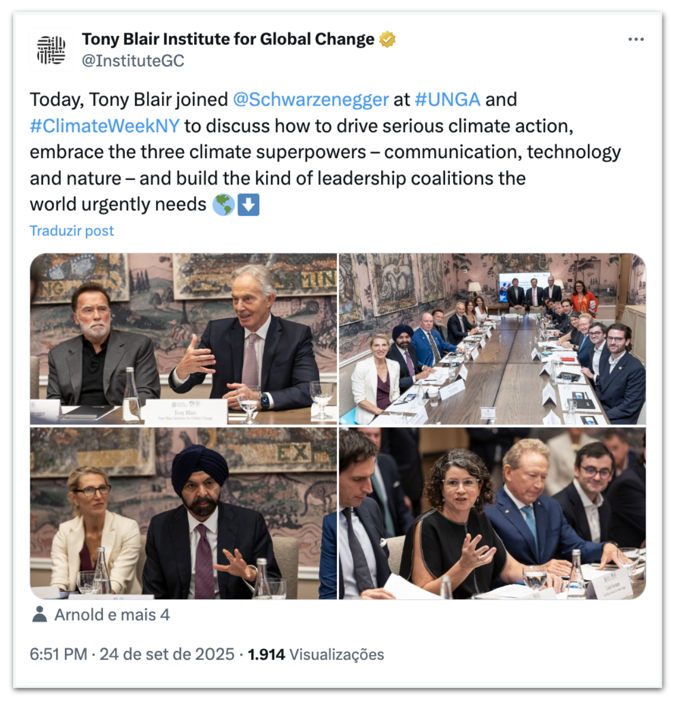Click the post text about climate superpowers
Image resolution: width=673 pixels, height=702 pixels.
[x=324, y=152]
